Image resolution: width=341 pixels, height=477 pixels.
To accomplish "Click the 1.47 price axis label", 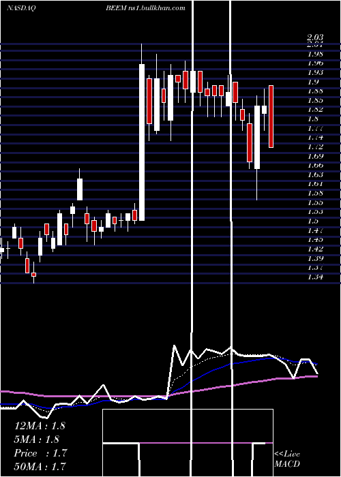I will pyautogui.click(x=315, y=230).
